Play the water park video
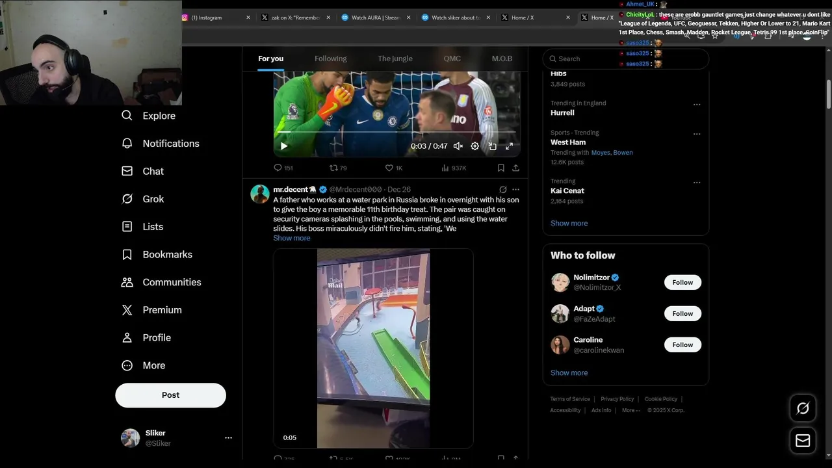The height and width of the screenshot is (468, 832). [x=373, y=348]
